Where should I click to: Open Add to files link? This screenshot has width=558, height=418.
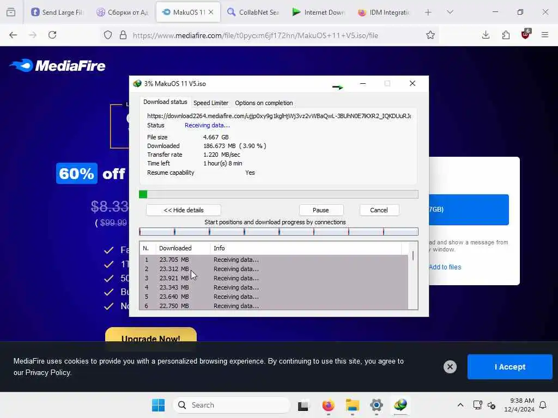(x=445, y=267)
